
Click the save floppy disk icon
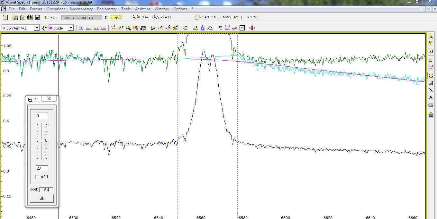coord(38,17)
